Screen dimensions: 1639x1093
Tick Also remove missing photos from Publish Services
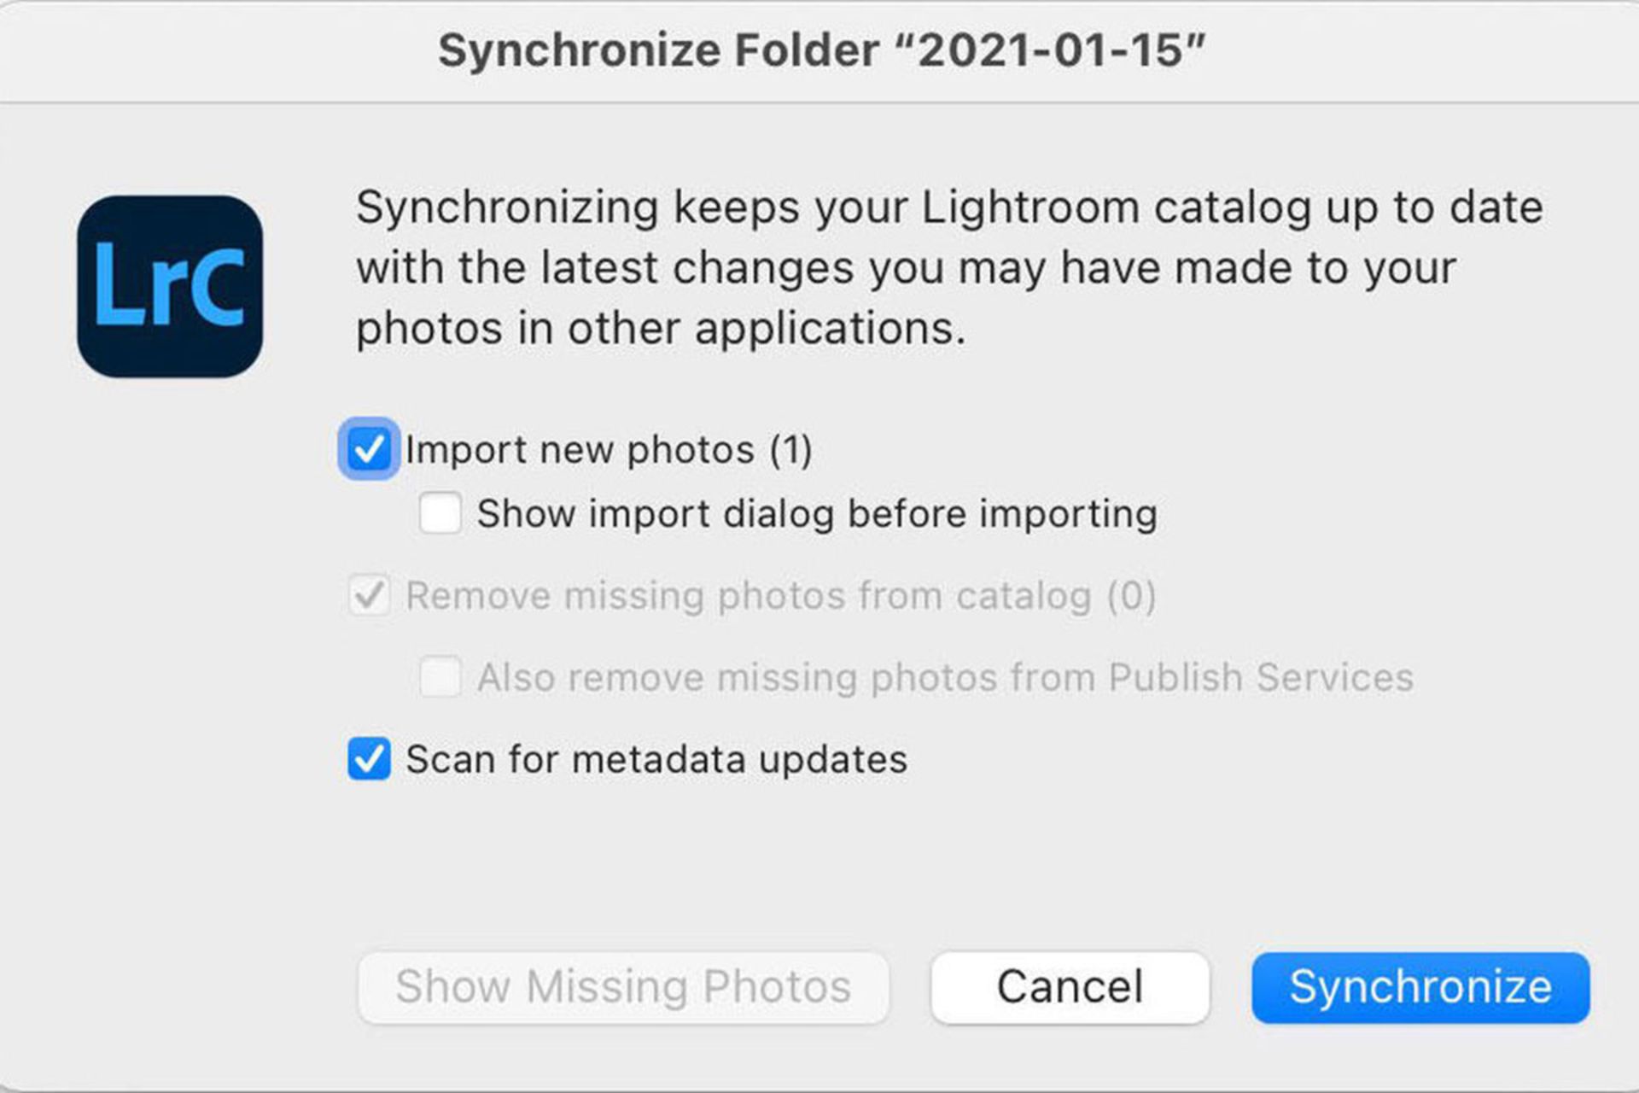(440, 677)
